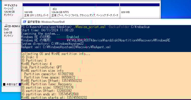Screen dimensions: 191x100
Task: Click the Enabled status value
Action: click(73, 37)
